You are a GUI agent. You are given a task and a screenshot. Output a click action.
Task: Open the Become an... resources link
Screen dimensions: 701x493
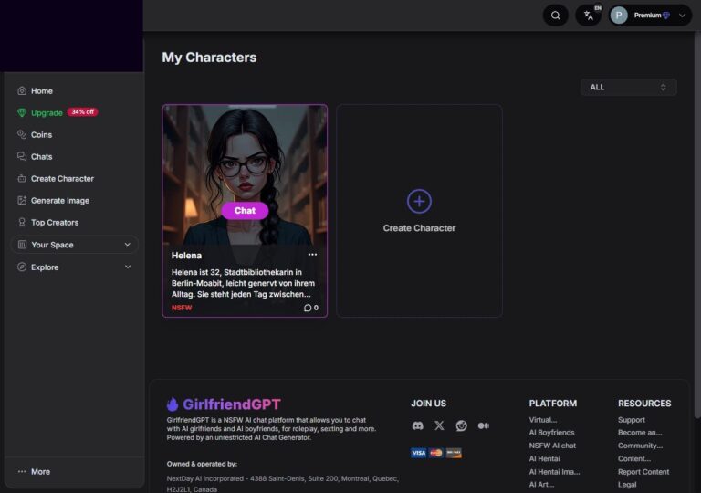[640, 433]
